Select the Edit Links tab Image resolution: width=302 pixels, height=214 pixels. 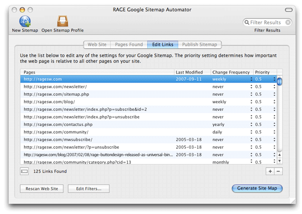click(x=163, y=45)
